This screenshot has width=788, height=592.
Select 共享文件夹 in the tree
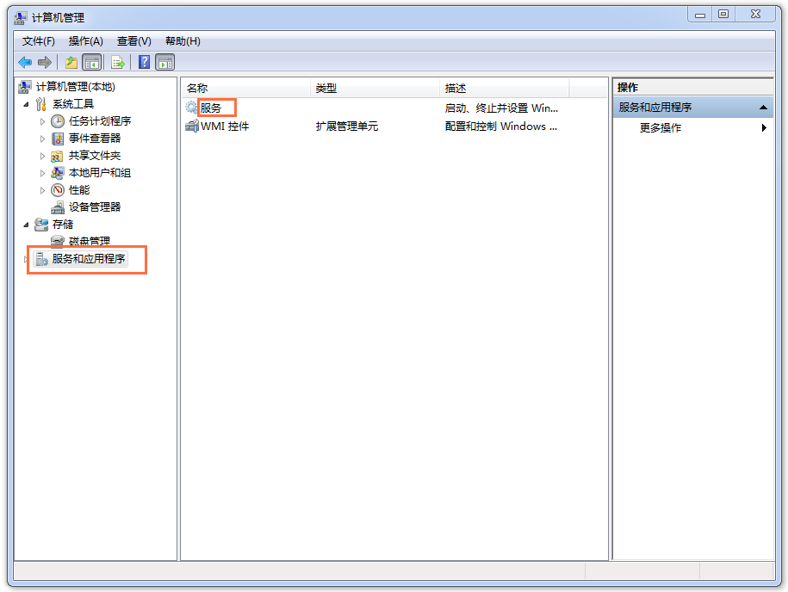[x=95, y=156]
